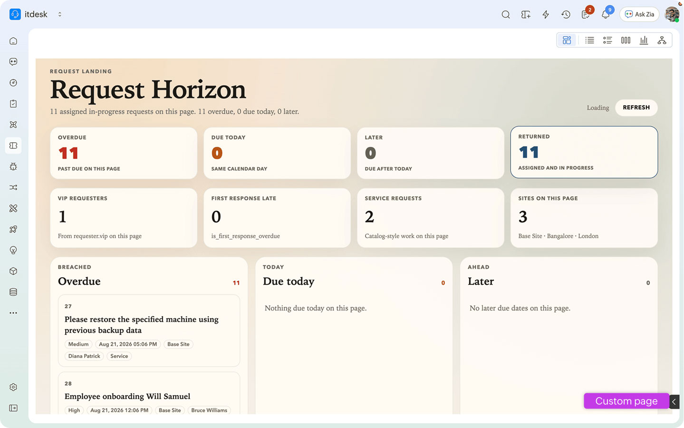
Task: Open the database CMDB sidebar icon
Action: [13, 292]
